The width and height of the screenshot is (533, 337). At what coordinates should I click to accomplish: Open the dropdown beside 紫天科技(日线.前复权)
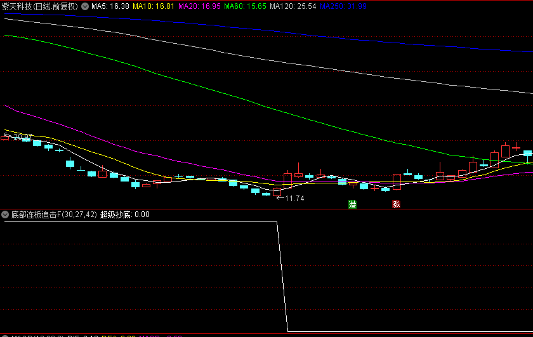tap(85, 6)
